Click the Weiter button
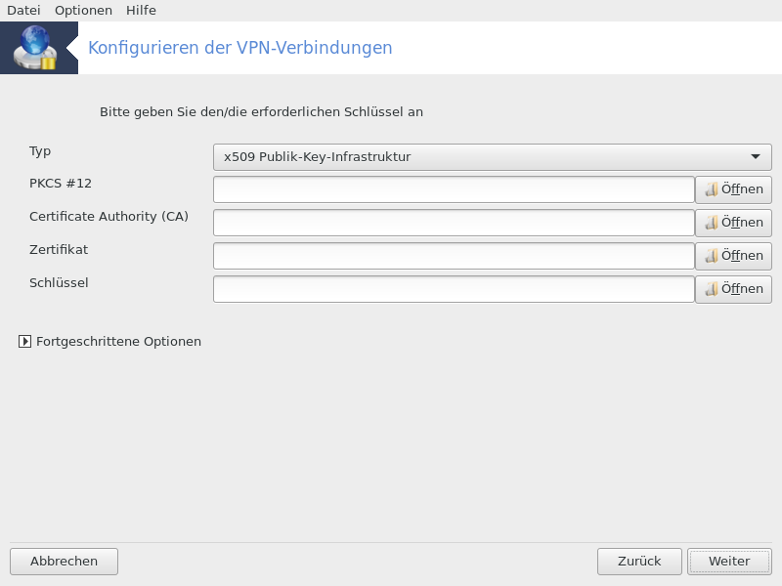Image resolution: width=782 pixels, height=586 pixels. pos(729,562)
